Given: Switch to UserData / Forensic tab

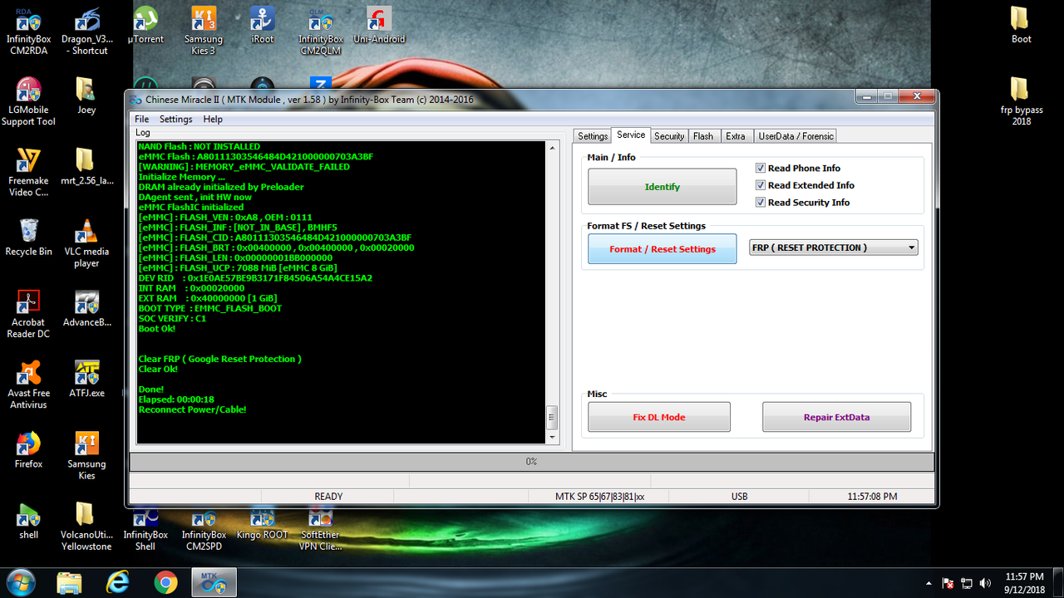Looking at the screenshot, I should click(796, 136).
